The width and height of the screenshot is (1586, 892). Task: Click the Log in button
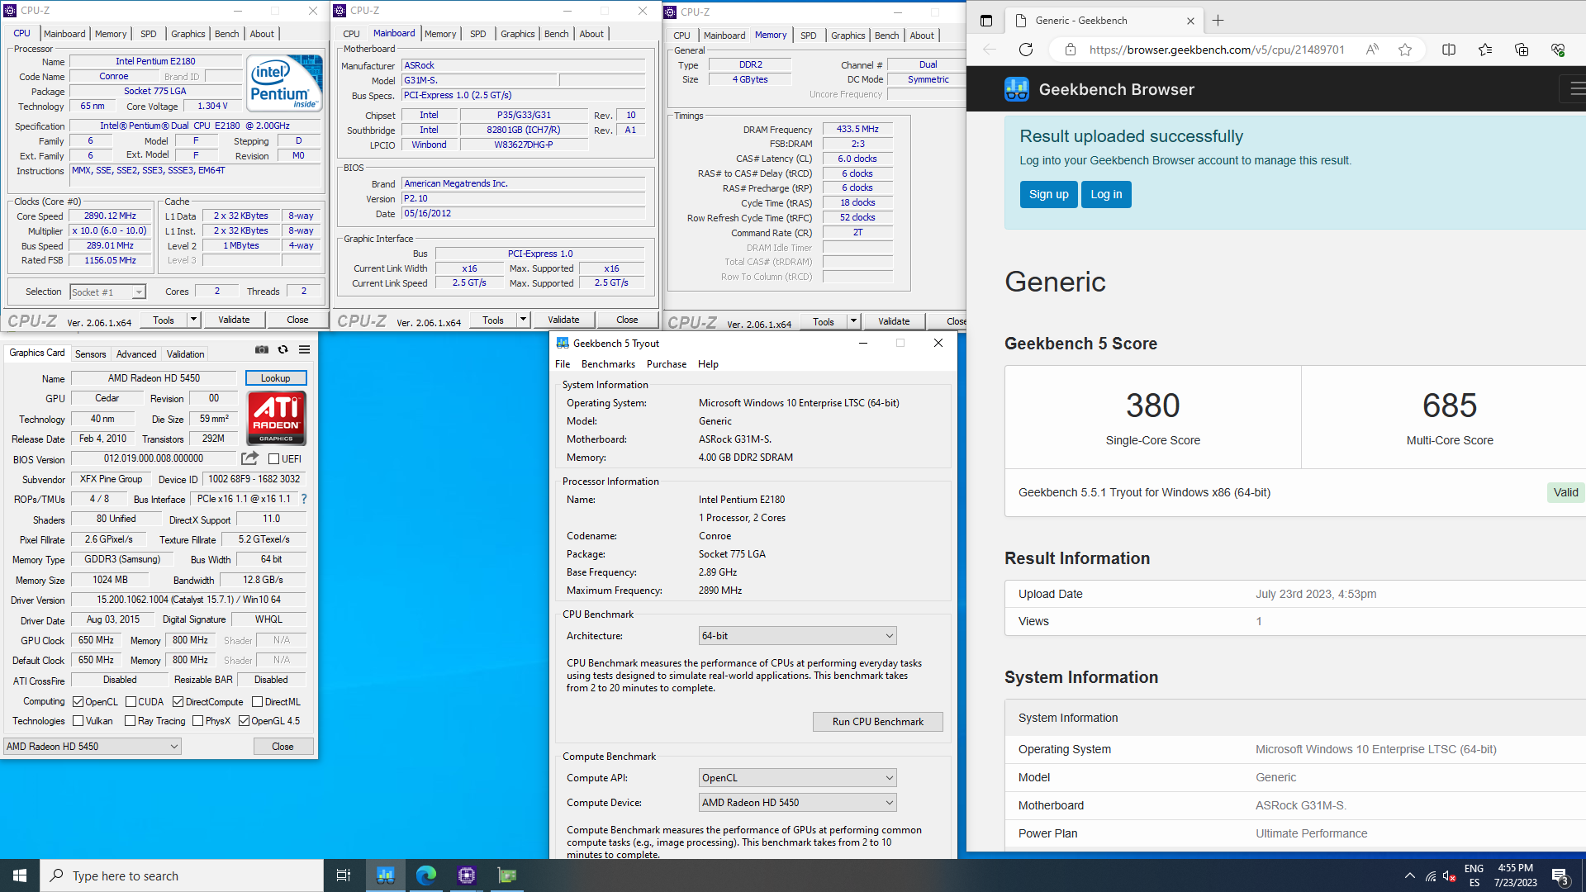pyautogui.click(x=1106, y=194)
